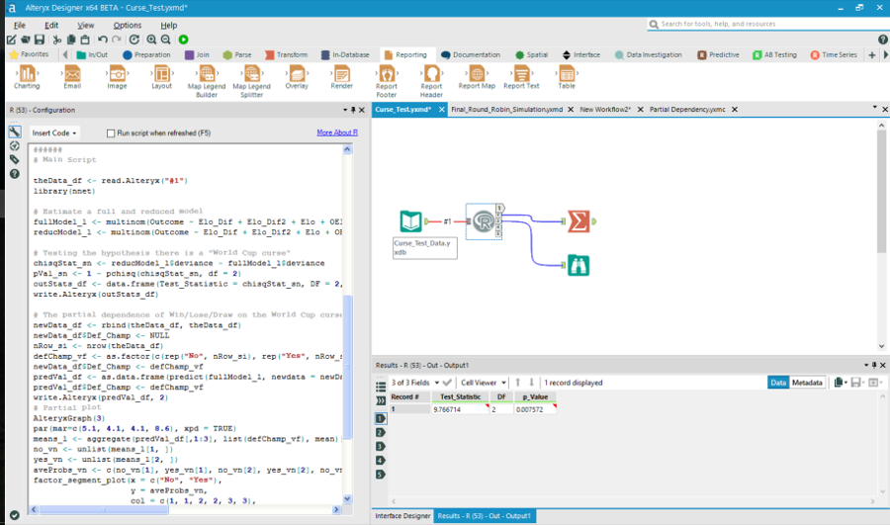
Task: Enable Run script when refreshed checkbox
Action: coord(111,132)
